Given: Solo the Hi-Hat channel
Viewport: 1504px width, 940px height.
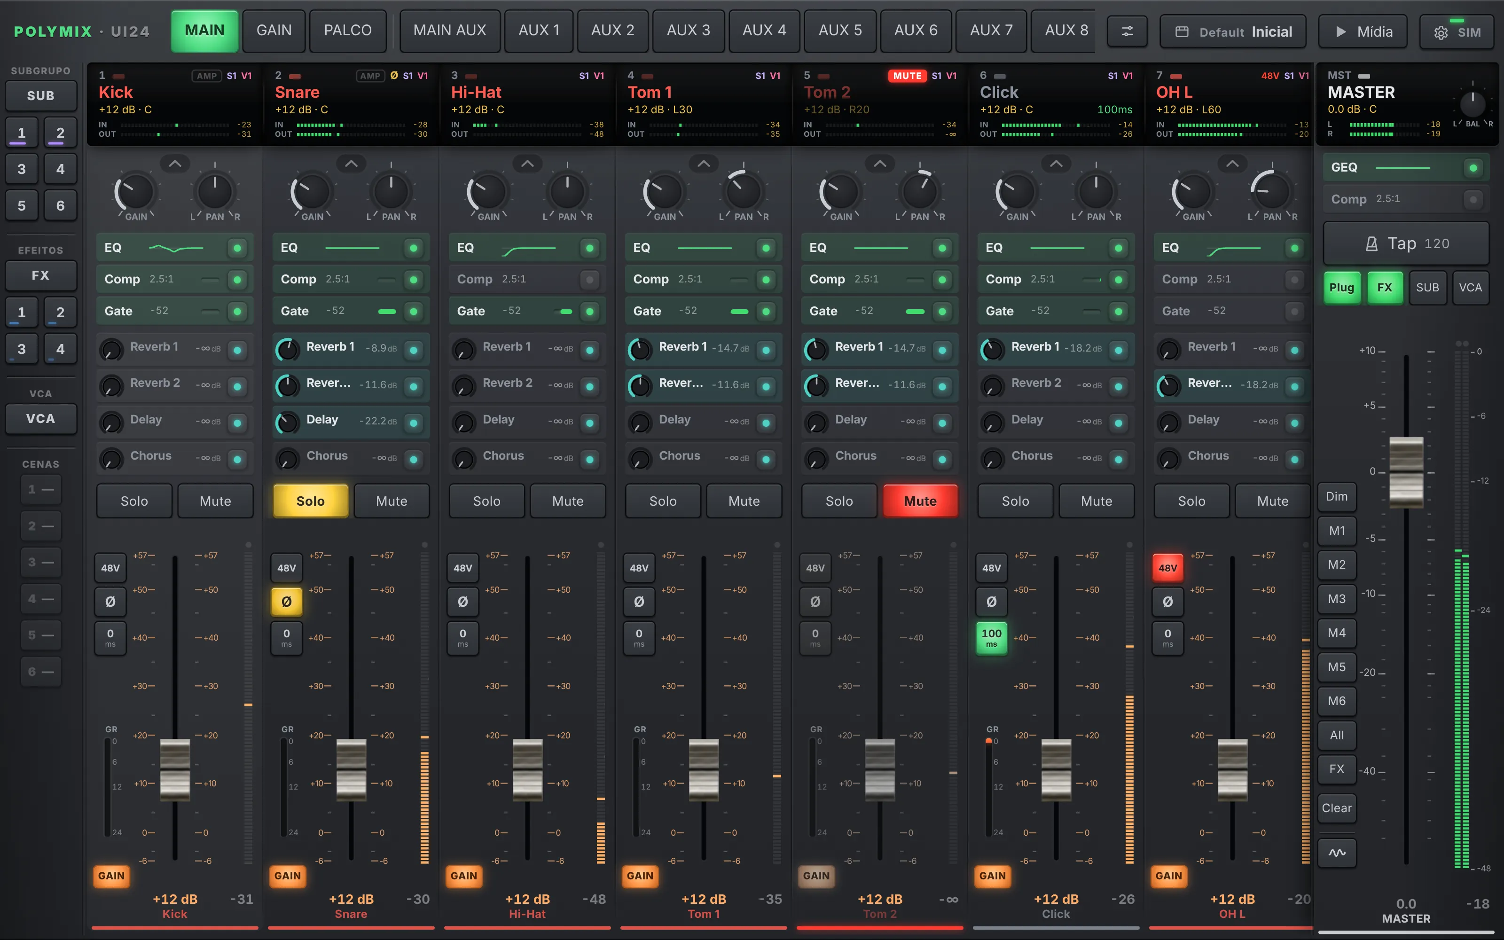Looking at the screenshot, I should click(x=486, y=501).
